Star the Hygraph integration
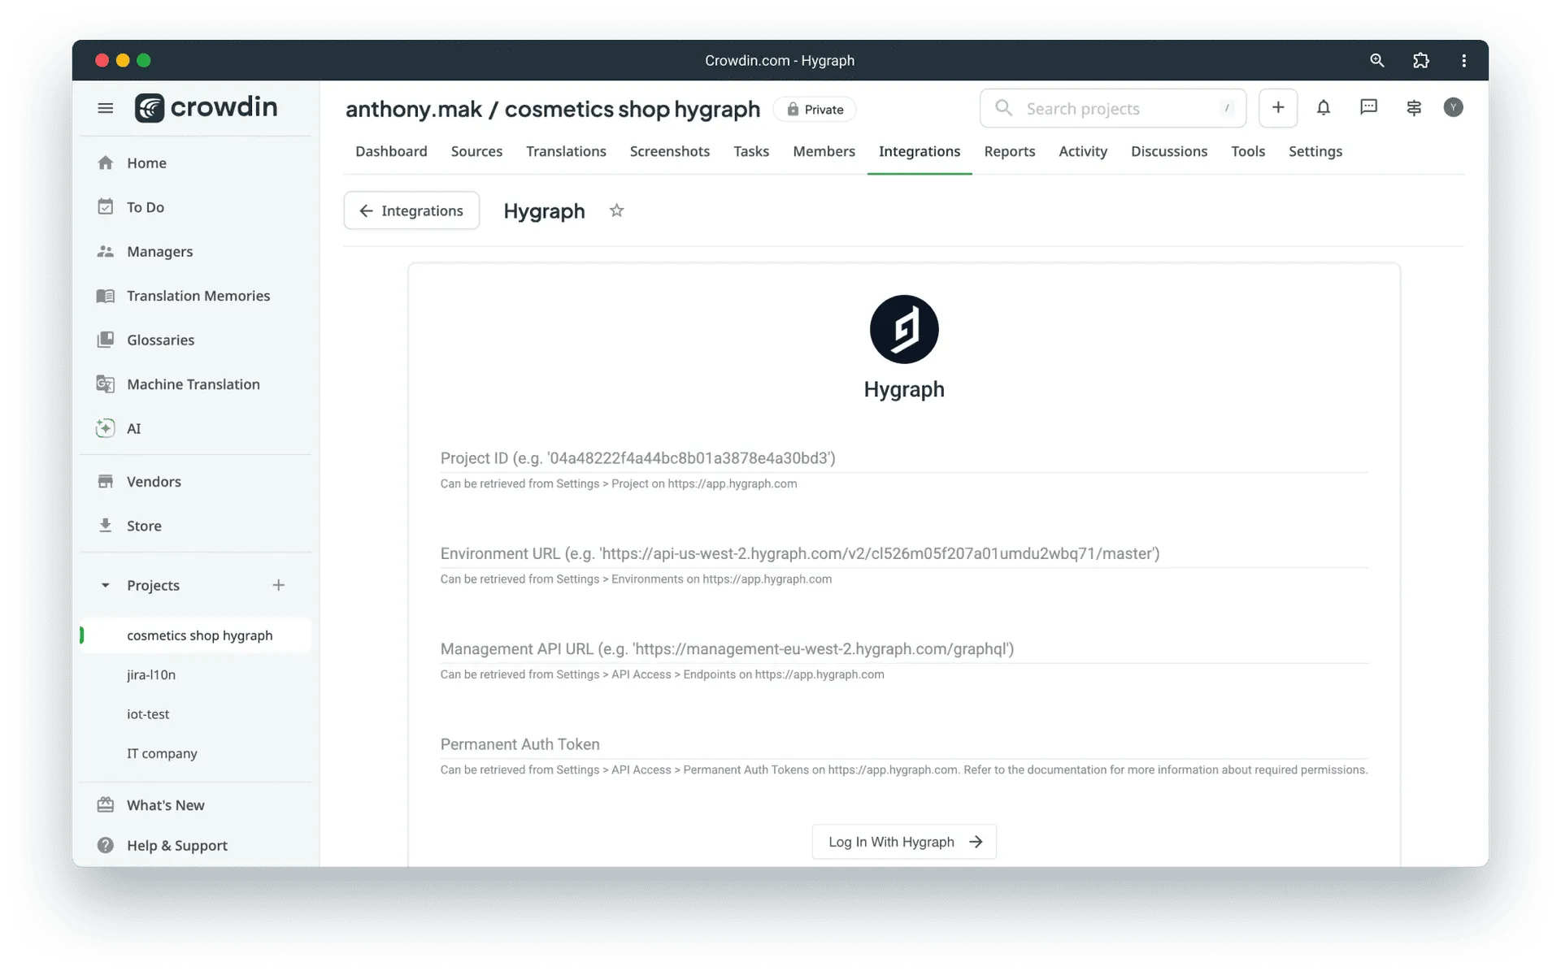Image resolution: width=1561 pixels, height=971 pixels. click(x=616, y=210)
